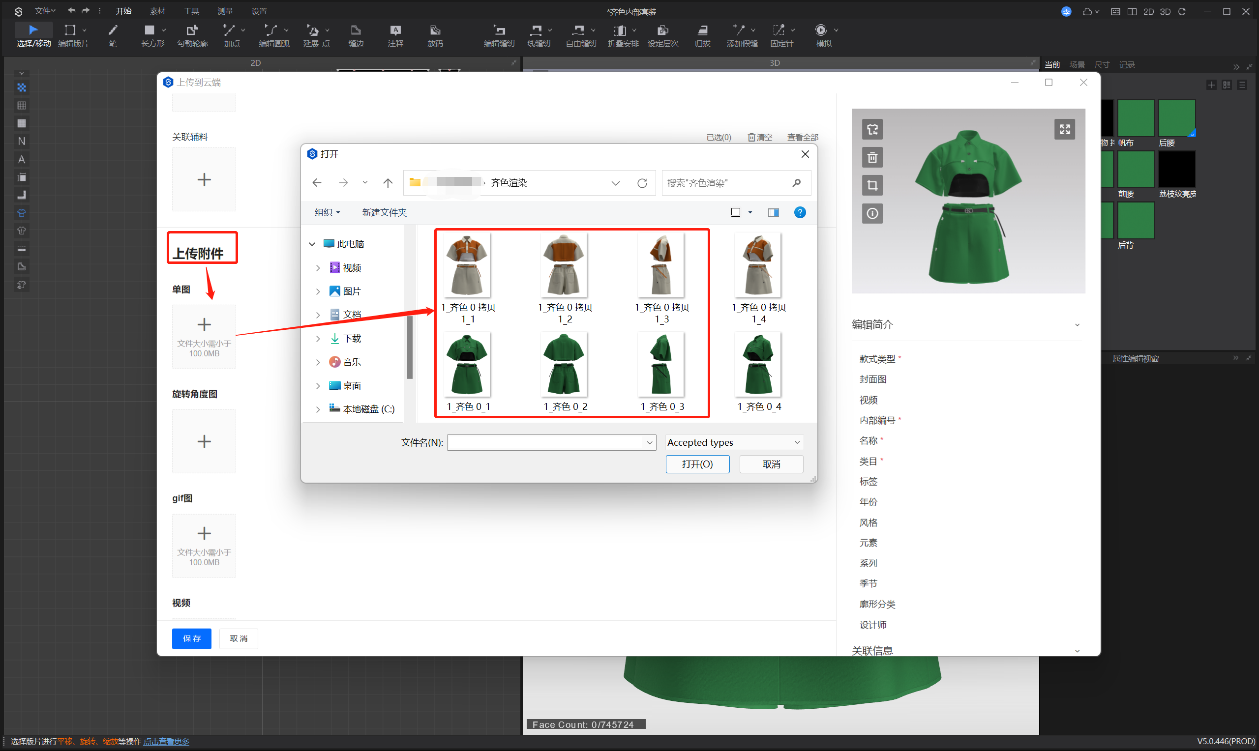Collapse the 编辑简介 section
This screenshot has width=1259, height=751.
tap(1077, 325)
